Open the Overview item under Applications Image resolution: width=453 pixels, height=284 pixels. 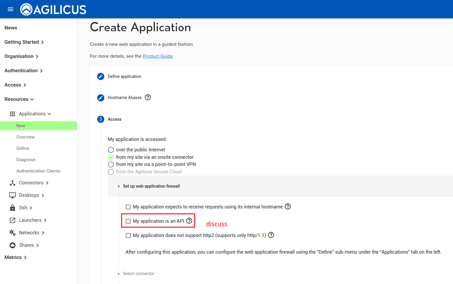pyautogui.click(x=25, y=137)
